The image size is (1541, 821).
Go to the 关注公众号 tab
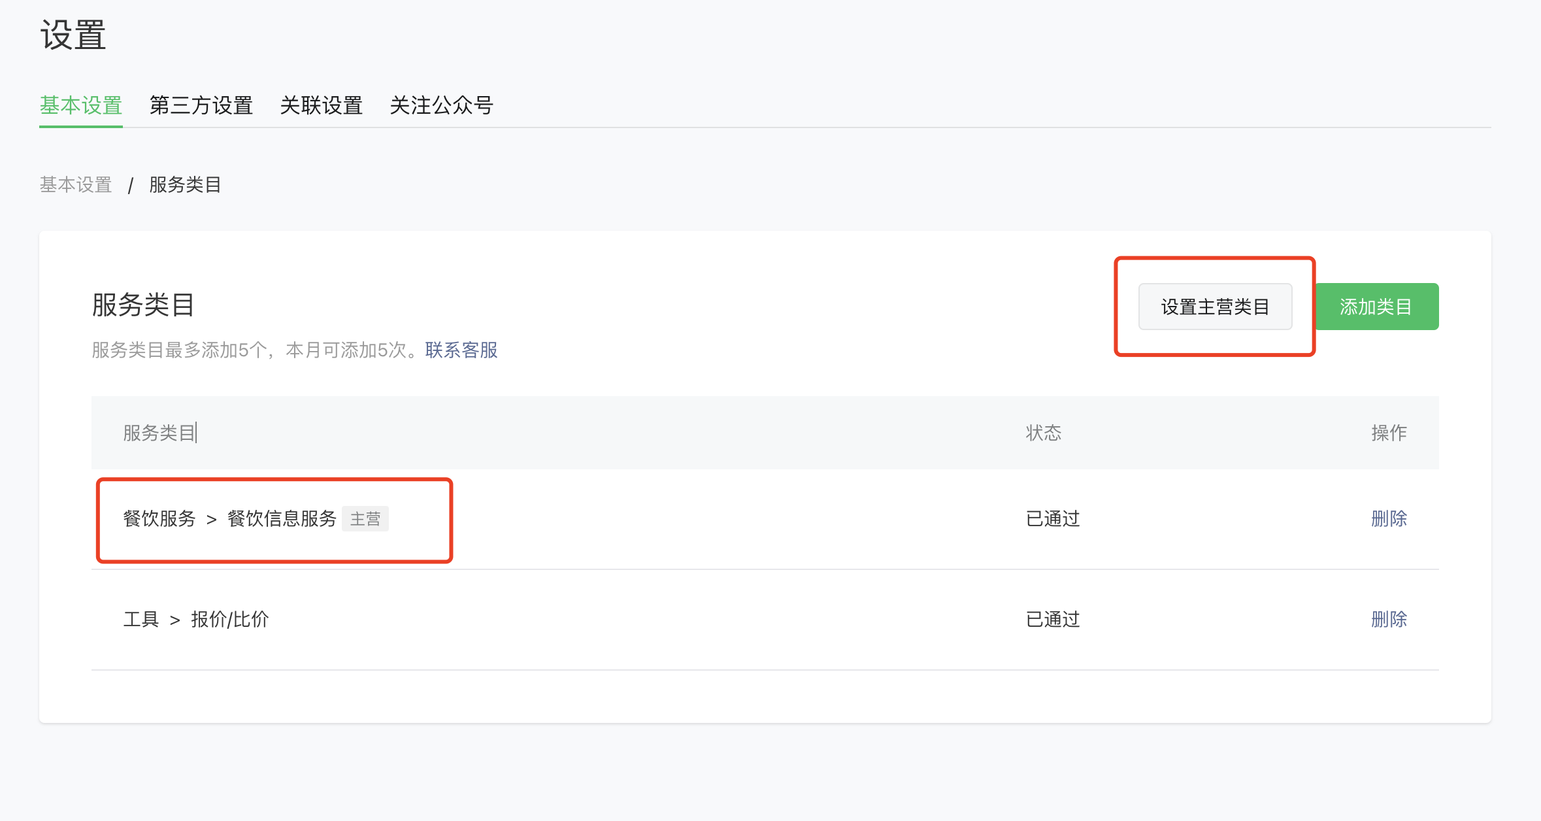441,105
